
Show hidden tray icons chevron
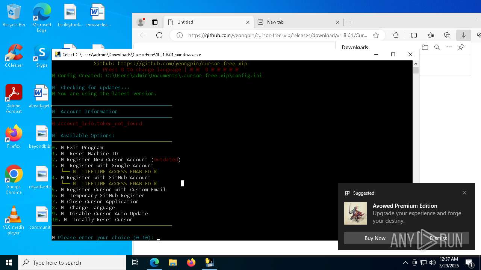[405, 262]
